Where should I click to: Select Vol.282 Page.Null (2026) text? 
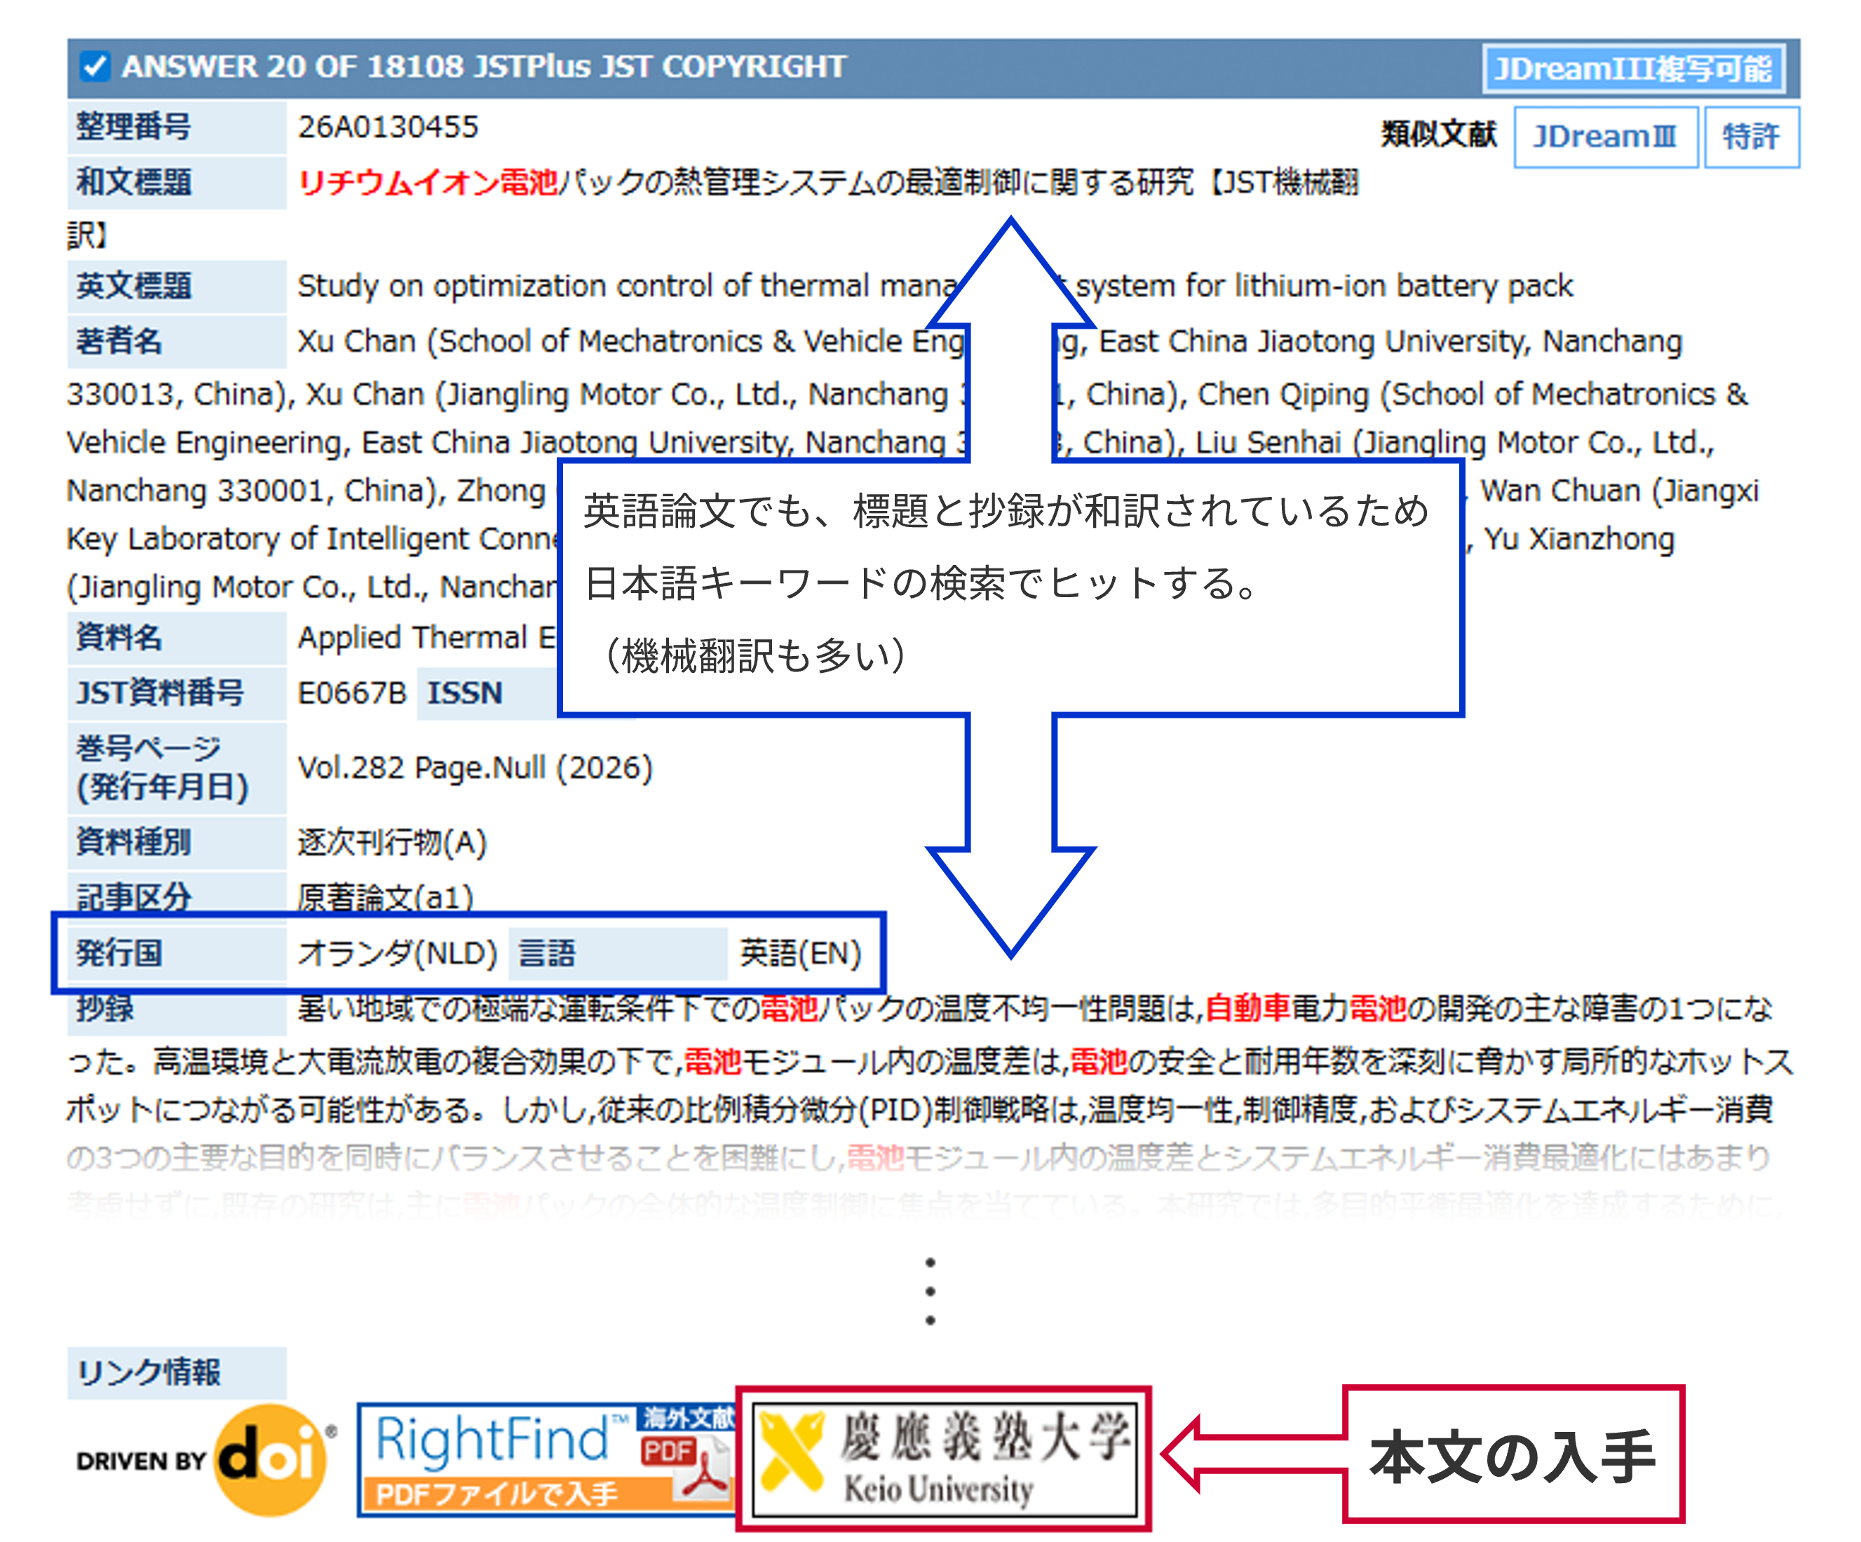(475, 767)
